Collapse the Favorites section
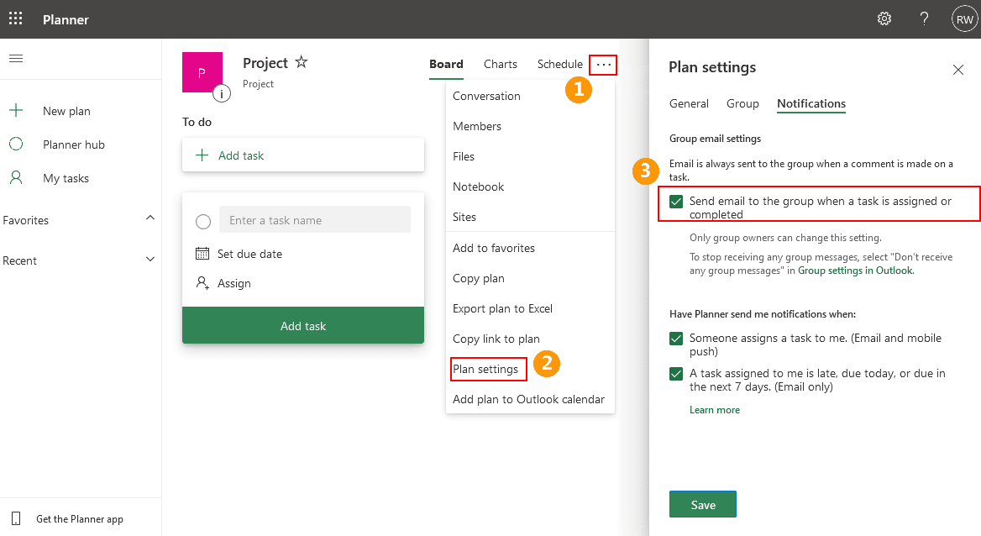This screenshot has width=981, height=536. (150, 219)
